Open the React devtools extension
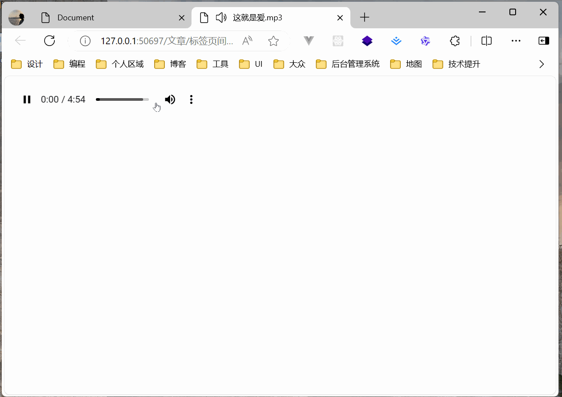562x397 pixels. [338, 41]
